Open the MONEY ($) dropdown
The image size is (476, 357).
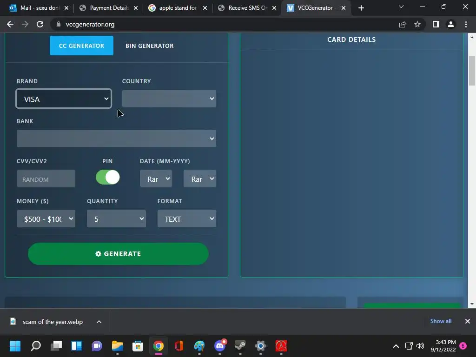46,218
